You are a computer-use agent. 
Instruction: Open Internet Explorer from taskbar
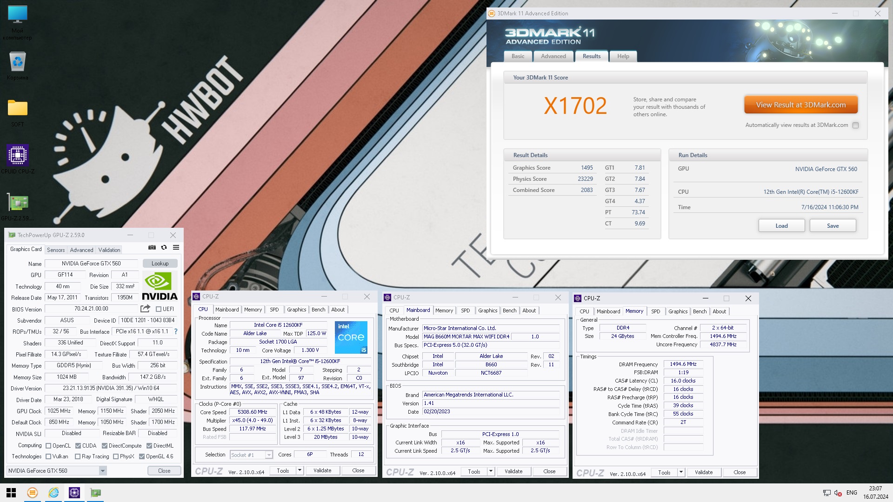tap(53, 493)
